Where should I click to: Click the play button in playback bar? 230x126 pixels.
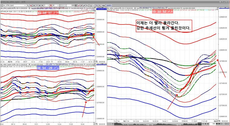tap(203, 124)
